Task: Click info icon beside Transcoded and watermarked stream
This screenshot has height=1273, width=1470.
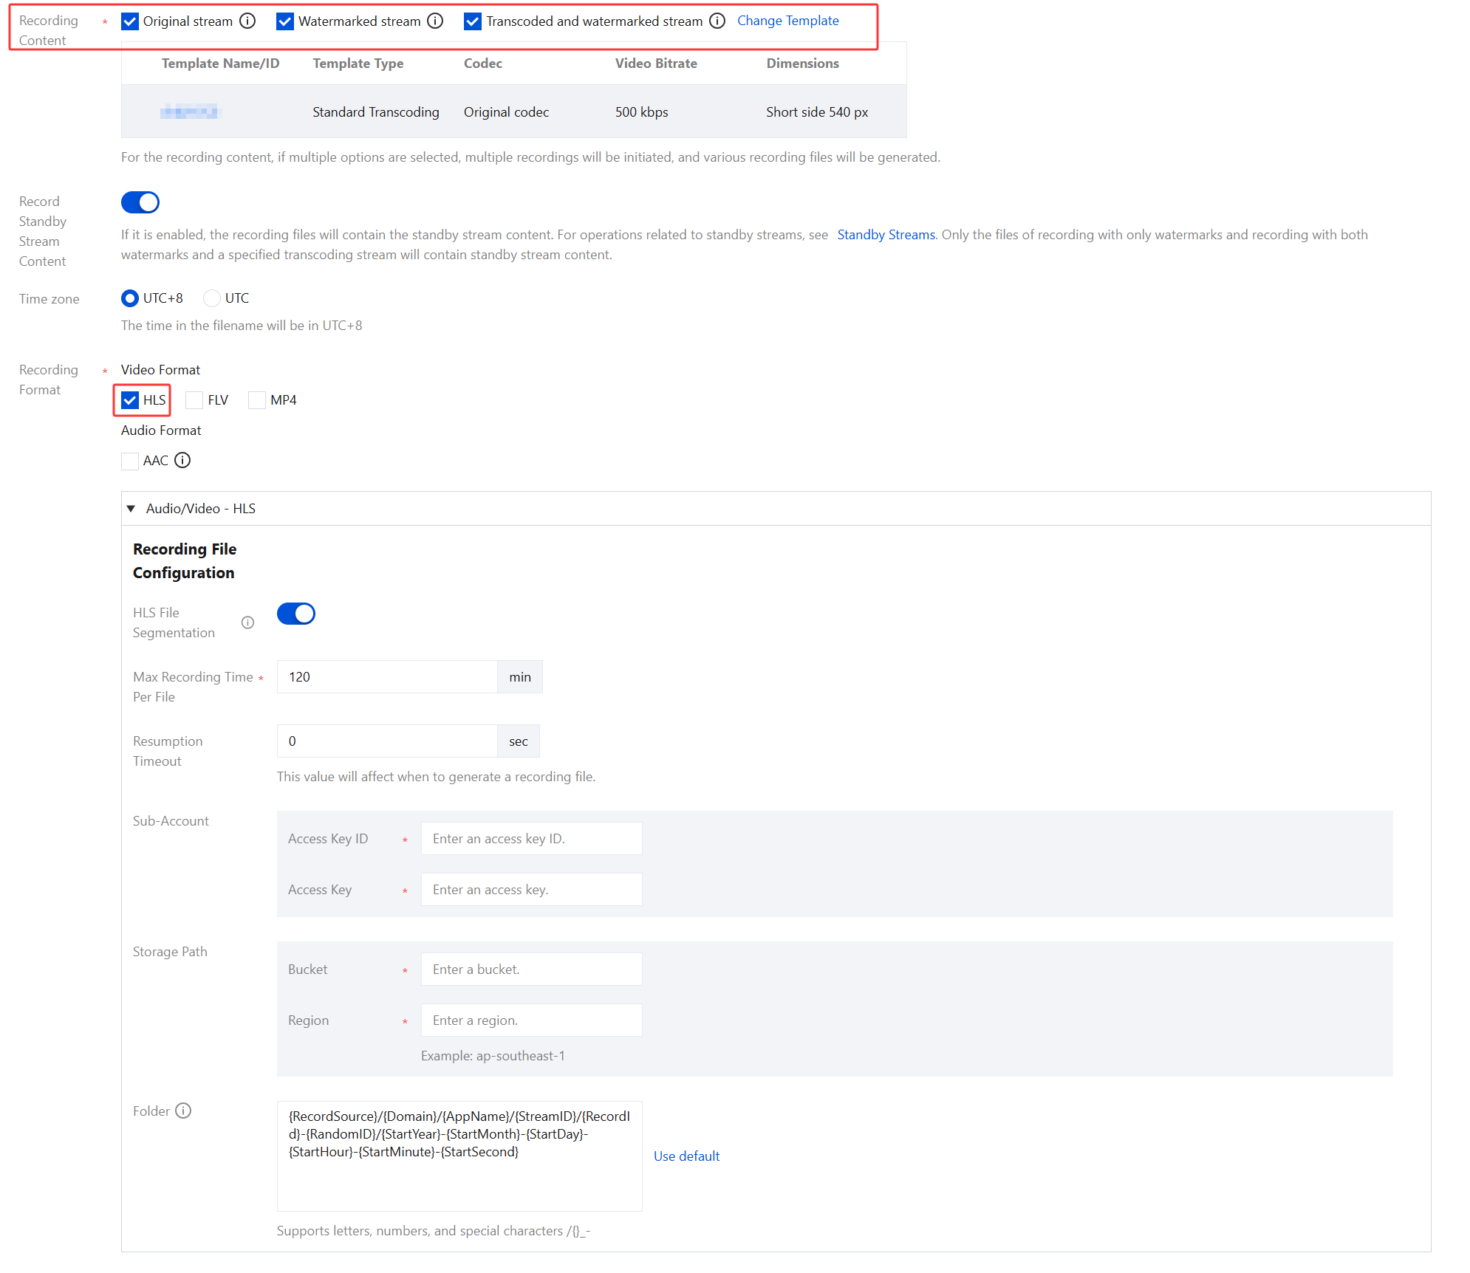Action: coord(717,21)
